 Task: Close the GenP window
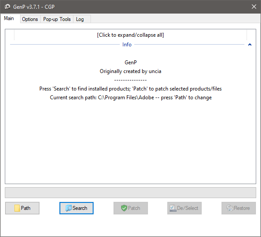click(x=254, y=7)
